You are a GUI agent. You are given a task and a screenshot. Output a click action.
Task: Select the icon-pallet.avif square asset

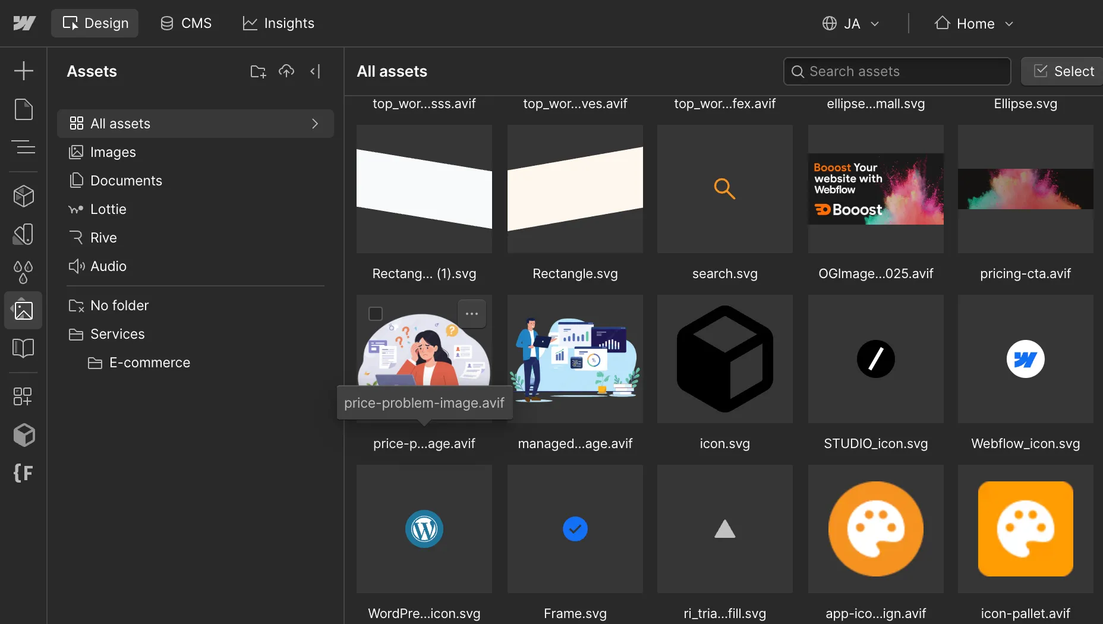coord(1026,529)
